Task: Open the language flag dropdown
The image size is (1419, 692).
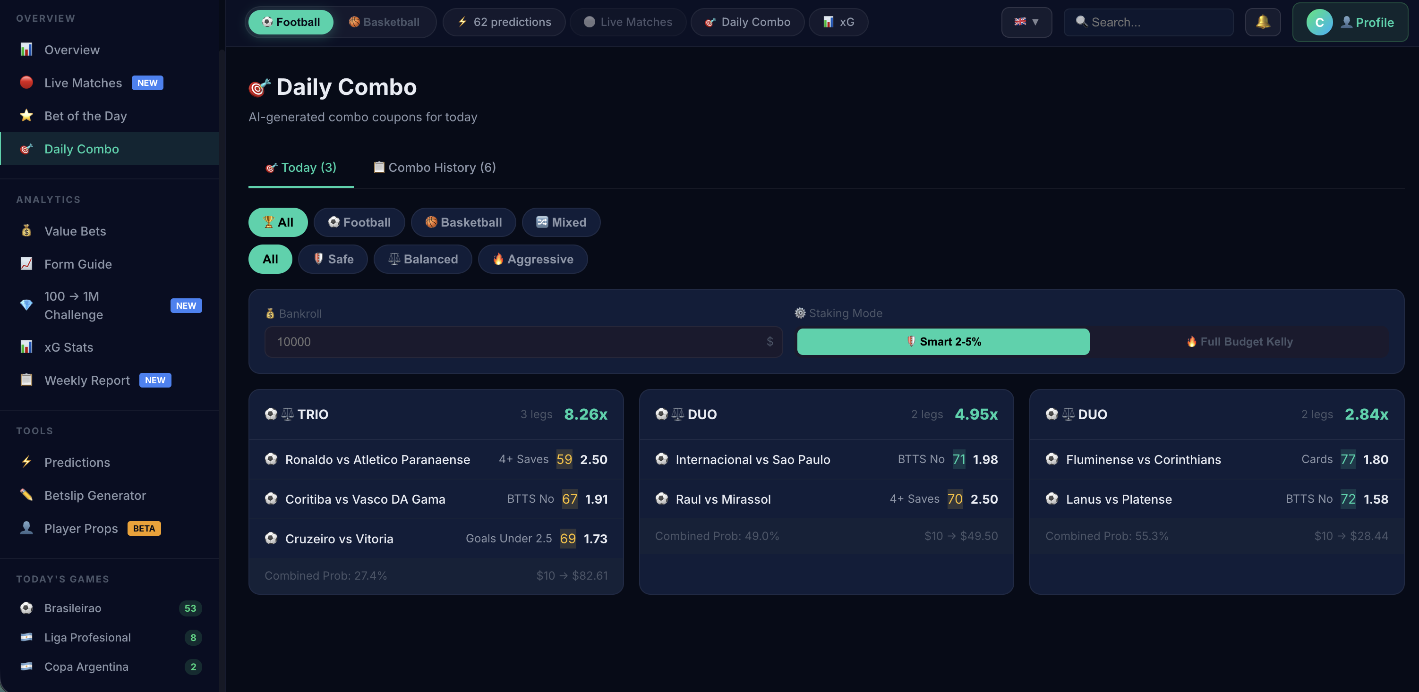Action: (x=1026, y=22)
